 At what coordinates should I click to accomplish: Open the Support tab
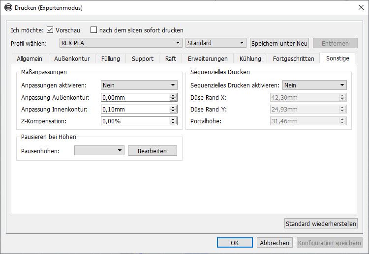143,59
